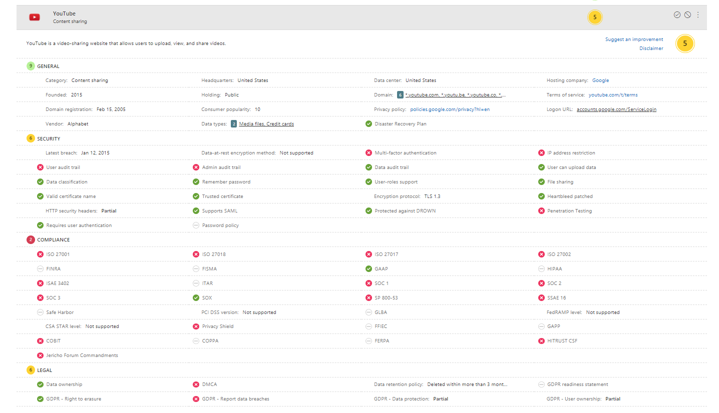
Task: Click the large score 5 circle near Disclaimer
Action: [x=685, y=44]
